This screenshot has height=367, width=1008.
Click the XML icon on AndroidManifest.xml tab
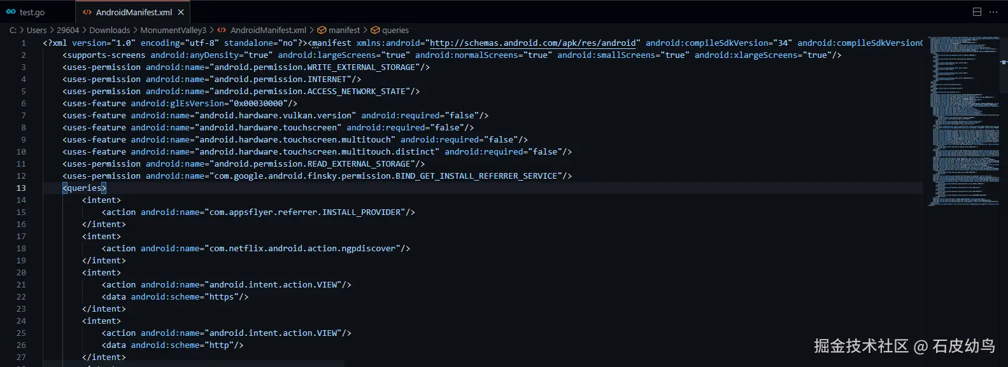(87, 12)
